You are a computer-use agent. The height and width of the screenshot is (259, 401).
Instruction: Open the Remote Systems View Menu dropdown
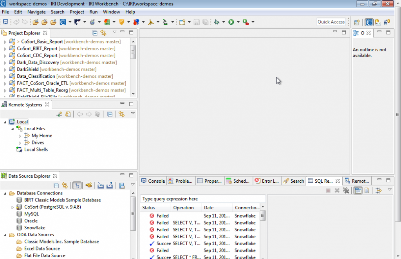click(x=133, y=113)
